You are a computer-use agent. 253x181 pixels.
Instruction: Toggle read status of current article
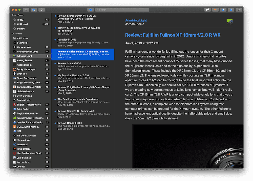tap(223, 10)
